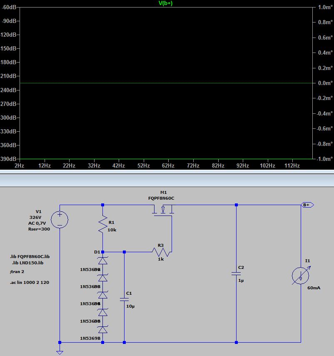Click the '.lib LND150.lib' directive
The height and width of the screenshot is (356, 334).
[27, 263]
